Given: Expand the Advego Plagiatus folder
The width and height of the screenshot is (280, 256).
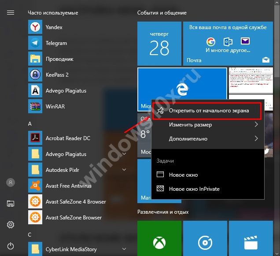Looking at the screenshot, I should [124, 154].
